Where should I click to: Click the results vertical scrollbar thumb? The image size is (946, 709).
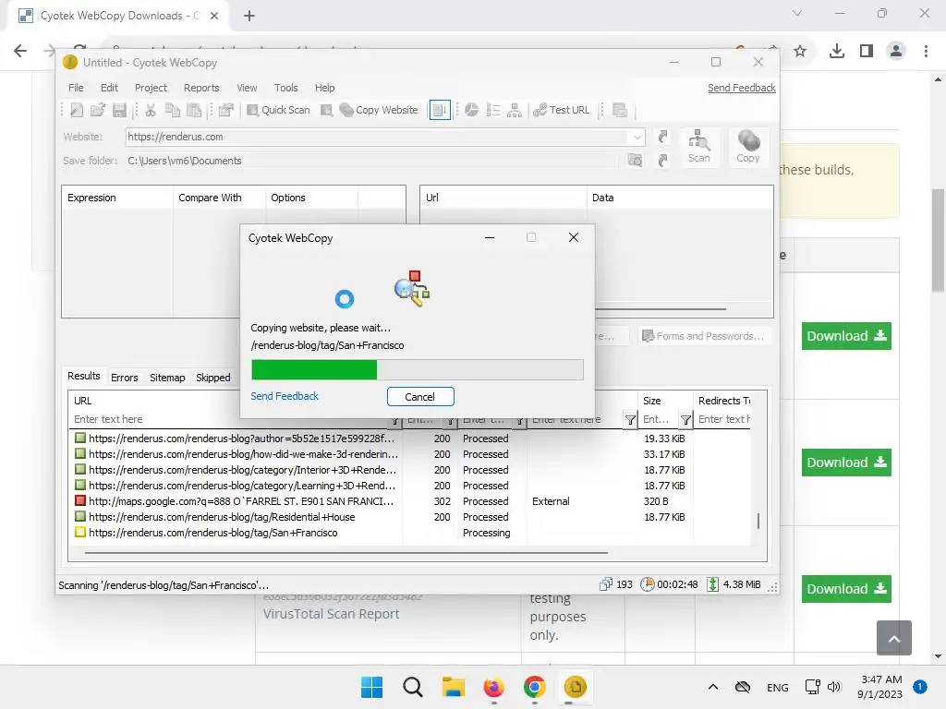click(x=758, y=521)
